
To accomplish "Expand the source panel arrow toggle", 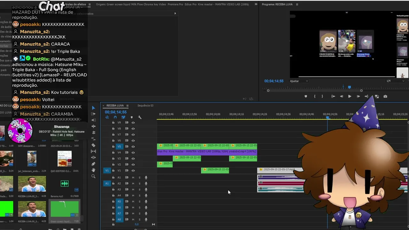I will pyautogui.click(x=175, y=13).
